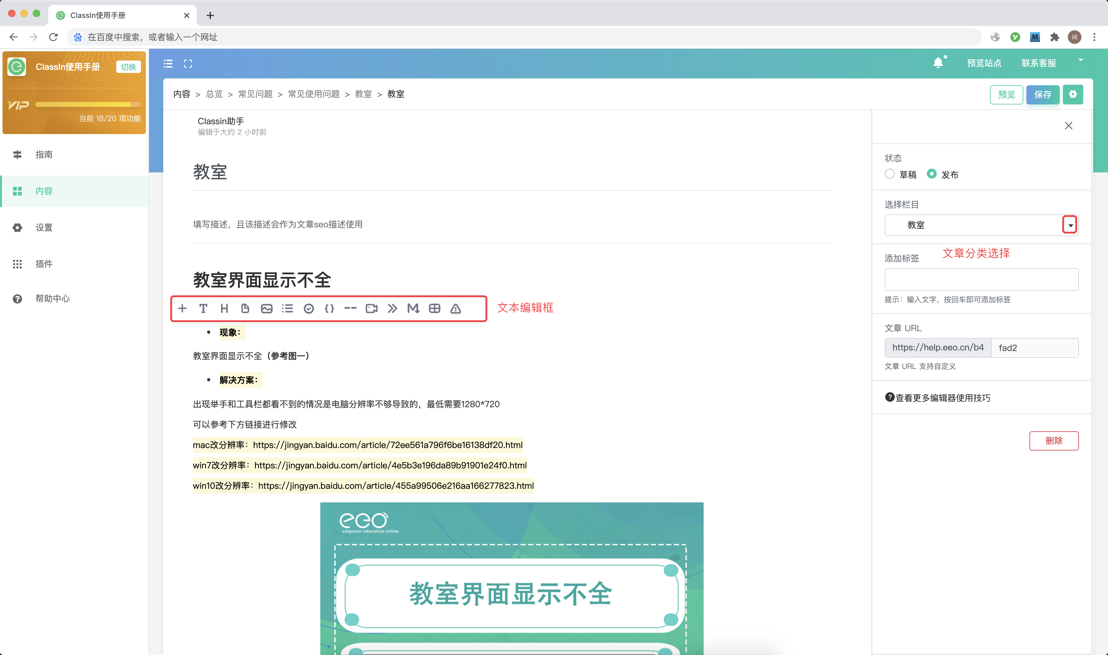Click 查看更多编辑器使用技巧 link
This screenshot has width=1108, height=655.
(x=943, y=398)
